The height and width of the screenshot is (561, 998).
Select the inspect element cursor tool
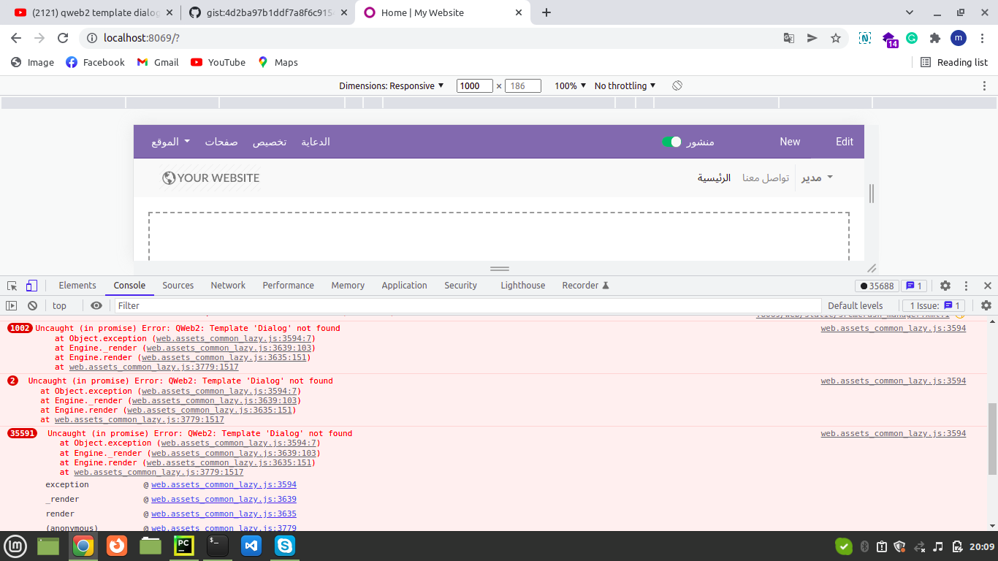pos(11,285)
